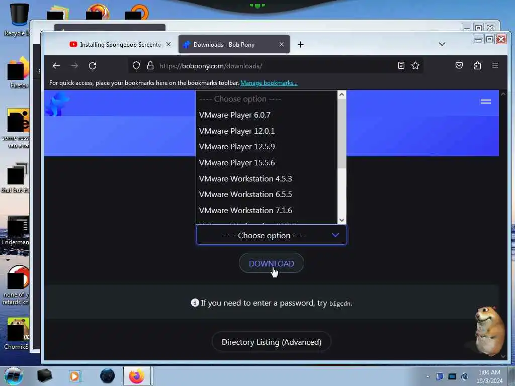Click the flag icon in system tray

440,376
